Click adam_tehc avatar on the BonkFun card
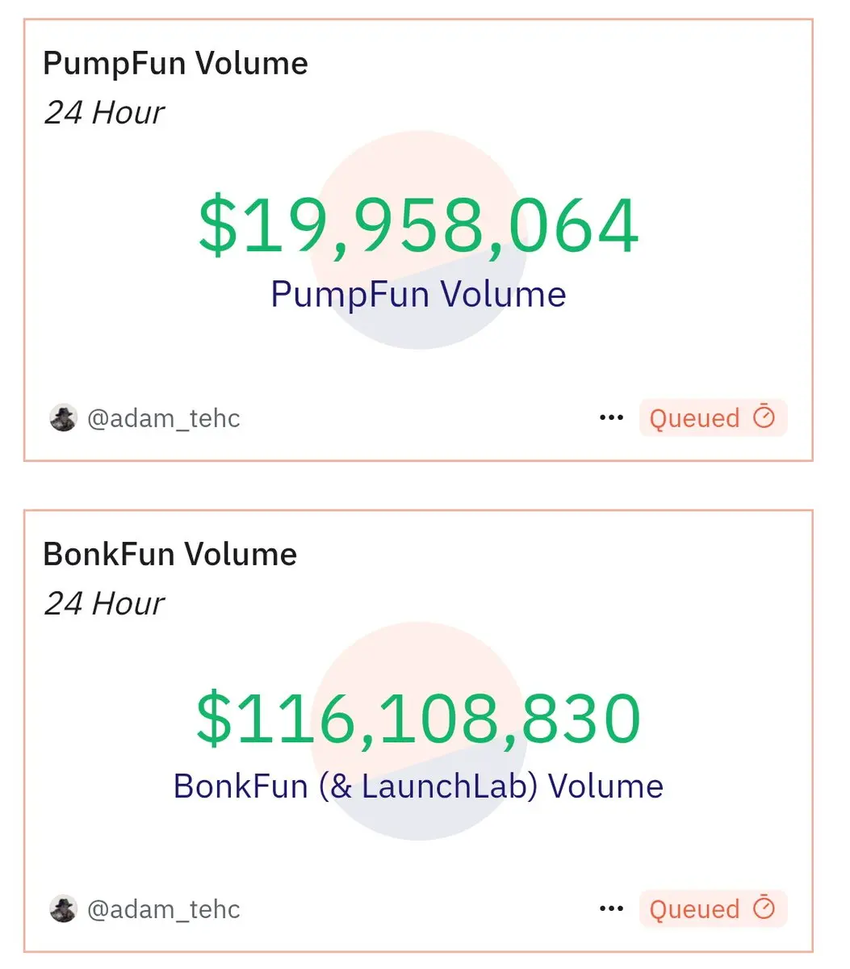The image size is (850, 969). click(63, 909)
